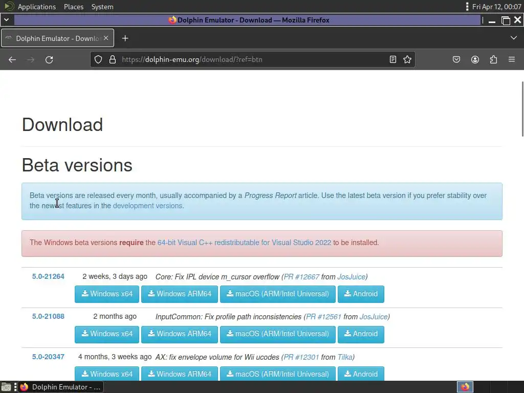Click the '4 months, 3 weeks ago' text
Screen dimensions: 524x393
pyautogui.click(x=115, y=357)
